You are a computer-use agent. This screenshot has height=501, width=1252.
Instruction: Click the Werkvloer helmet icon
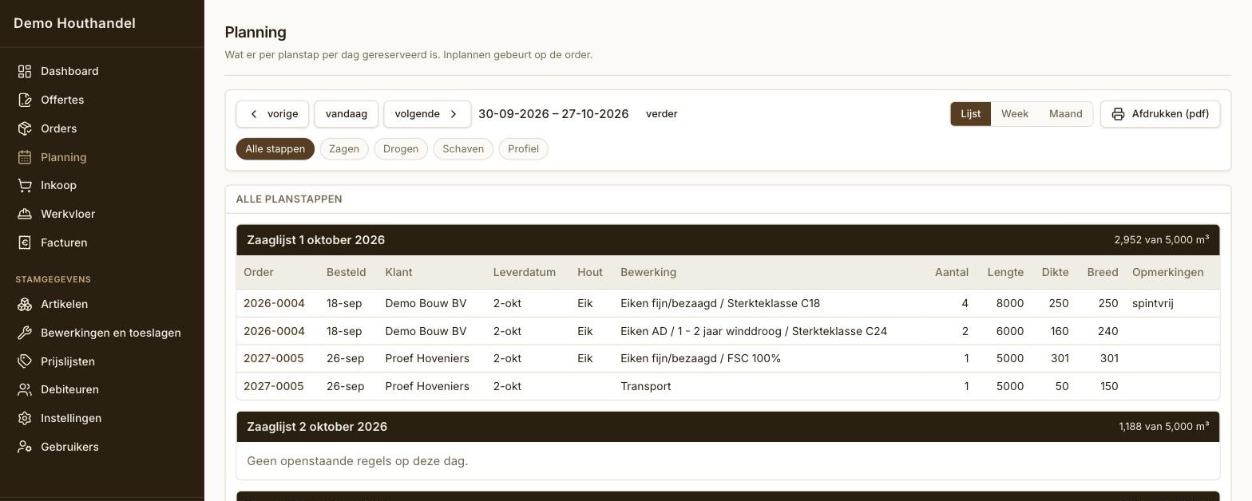25,214
